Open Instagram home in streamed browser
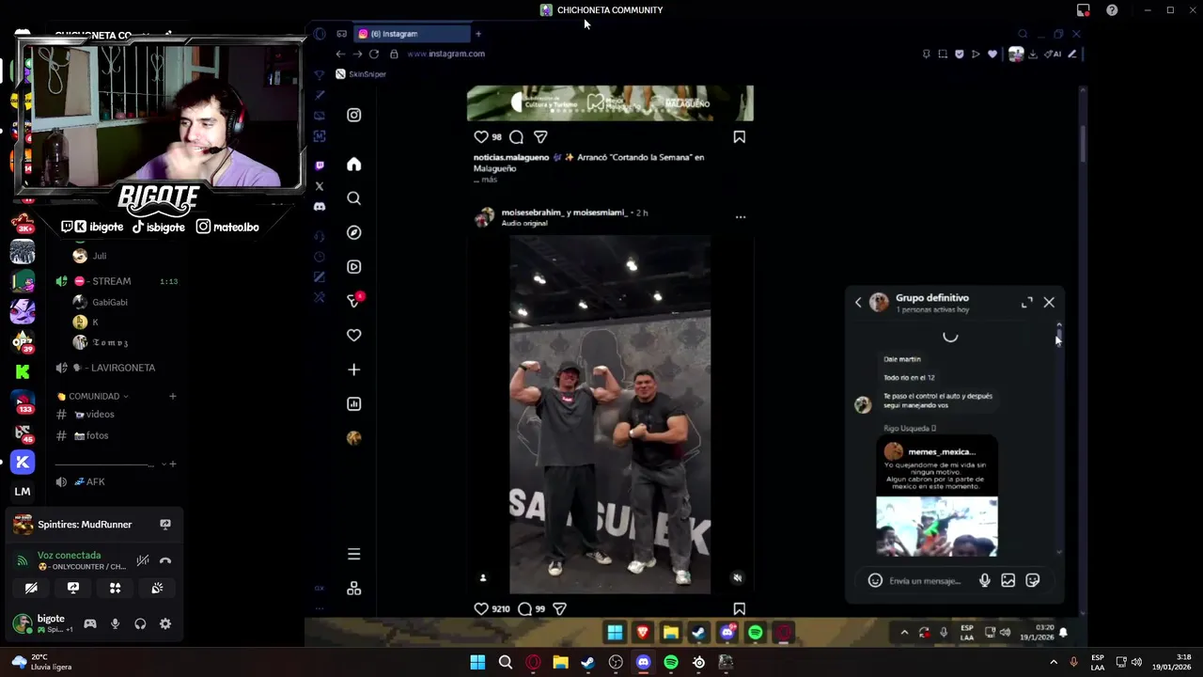 [353, 165]
